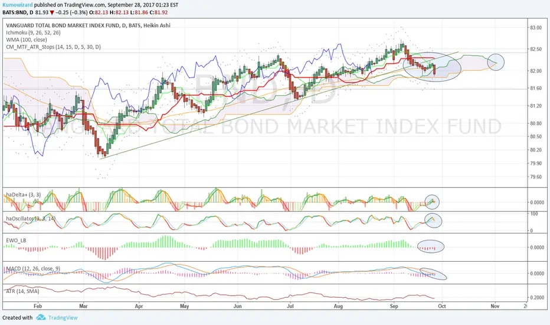Click the 83.00 price axis label
Viewport: 550px width, 325px height.
[x=536, y=28]
